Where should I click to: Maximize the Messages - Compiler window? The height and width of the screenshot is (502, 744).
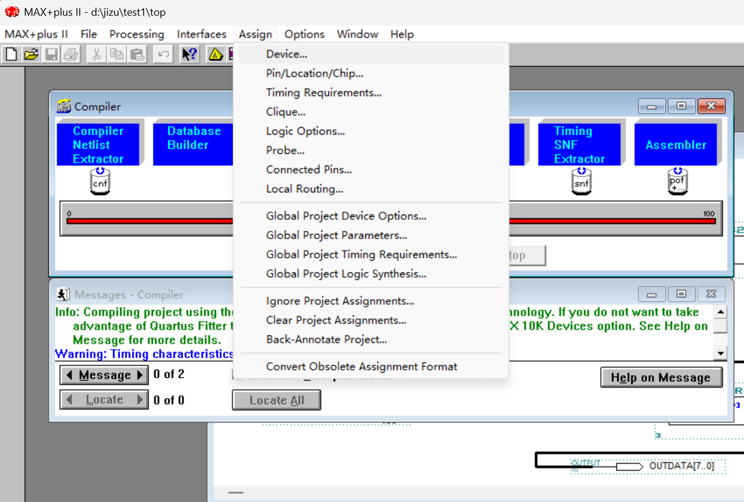point(682,294)
